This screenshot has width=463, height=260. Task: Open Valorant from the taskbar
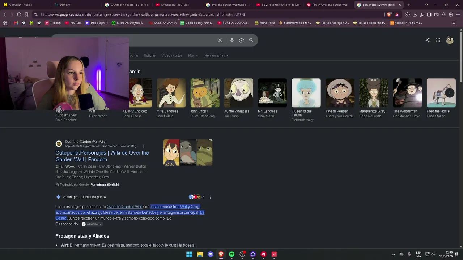pos(274,254)
